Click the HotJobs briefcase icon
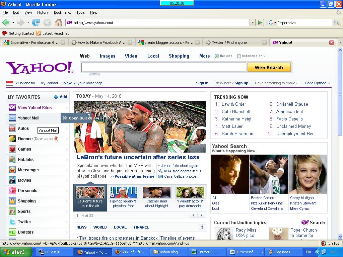 (x=12, y=160)
